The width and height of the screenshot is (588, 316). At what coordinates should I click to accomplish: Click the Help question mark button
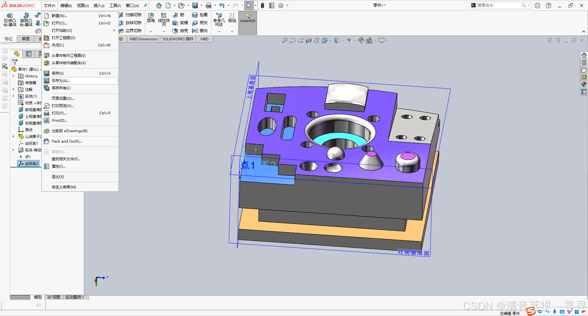(548, 6)
